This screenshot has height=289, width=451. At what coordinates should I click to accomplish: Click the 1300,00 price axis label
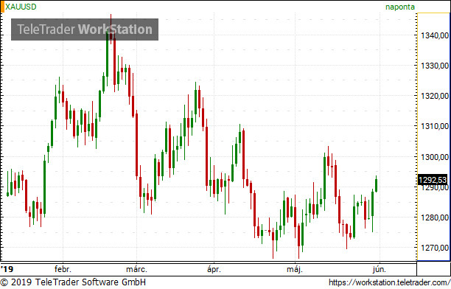click(435, 157)
